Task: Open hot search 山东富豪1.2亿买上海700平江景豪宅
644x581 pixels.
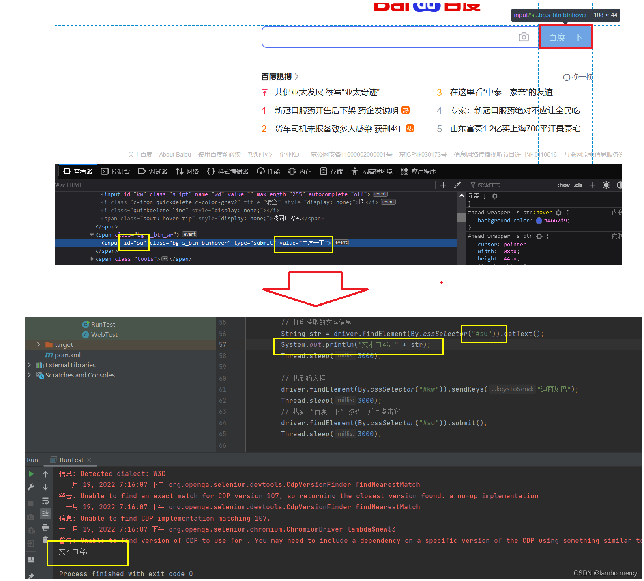Action: [x=515, y=129]
